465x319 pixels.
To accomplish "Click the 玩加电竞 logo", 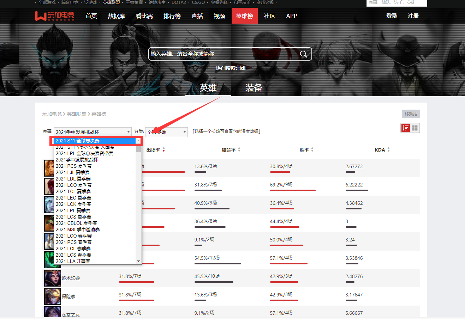I will (55, 16).
